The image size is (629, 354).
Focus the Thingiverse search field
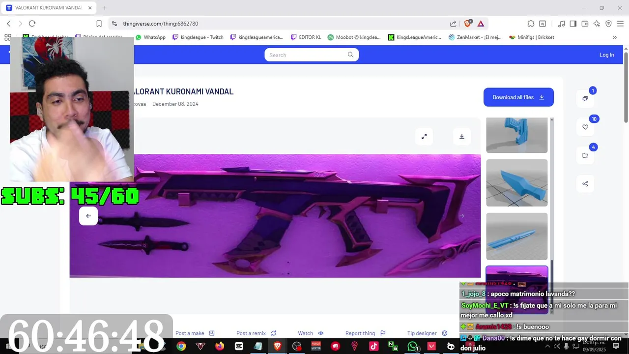click(x=307, y=55)
